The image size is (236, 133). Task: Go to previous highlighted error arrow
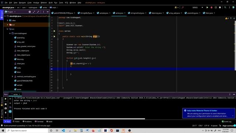point(231,18)
